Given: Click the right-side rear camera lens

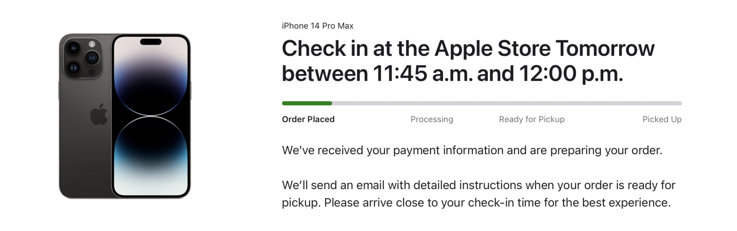Looking at the screenshot, I should [x=92, y=58].
